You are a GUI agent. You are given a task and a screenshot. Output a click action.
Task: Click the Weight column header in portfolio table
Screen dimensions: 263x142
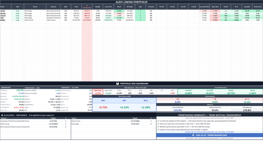[97, 7]
